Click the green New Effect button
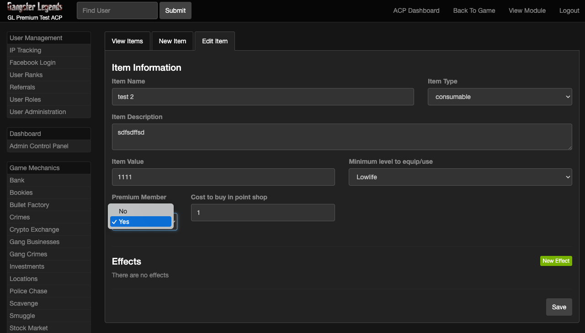 coord(556,261)
